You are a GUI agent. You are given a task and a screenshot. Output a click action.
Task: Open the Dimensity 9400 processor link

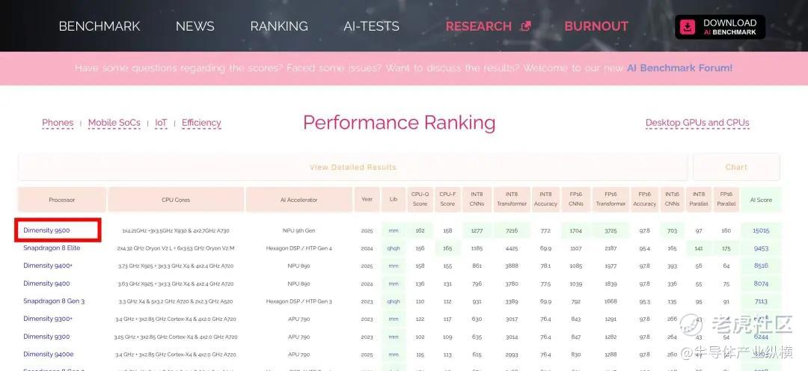[x=46, y=283]
